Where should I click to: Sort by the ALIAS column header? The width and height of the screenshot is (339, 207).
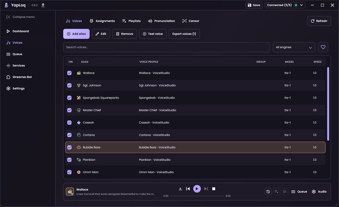tap(85, 62)
